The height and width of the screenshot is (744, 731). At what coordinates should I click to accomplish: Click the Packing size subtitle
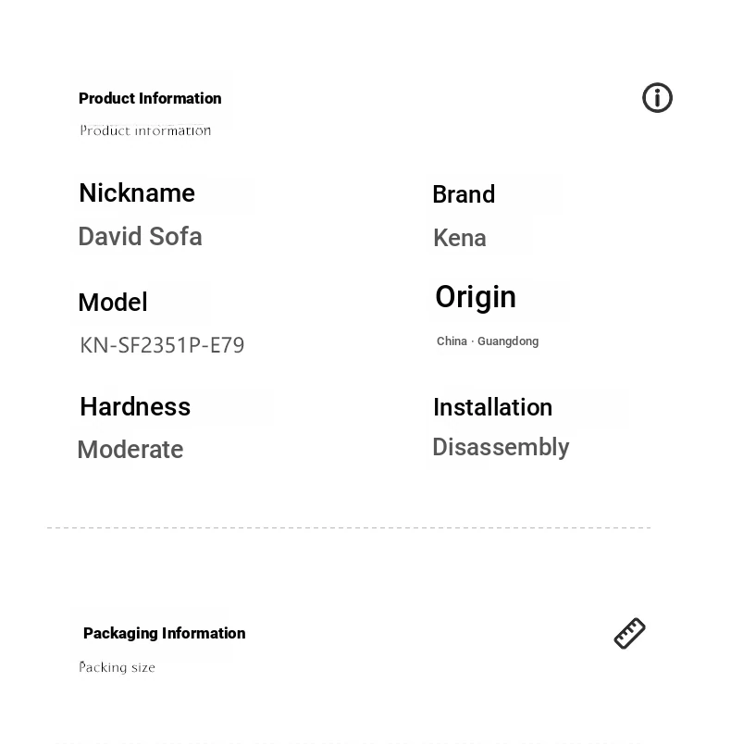click(117, 667)
